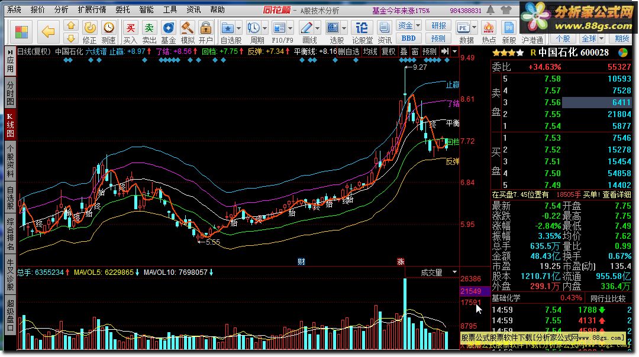Click the PE 数据 data icon
Screen dimensions: 639x357
[x=463, y=28]
